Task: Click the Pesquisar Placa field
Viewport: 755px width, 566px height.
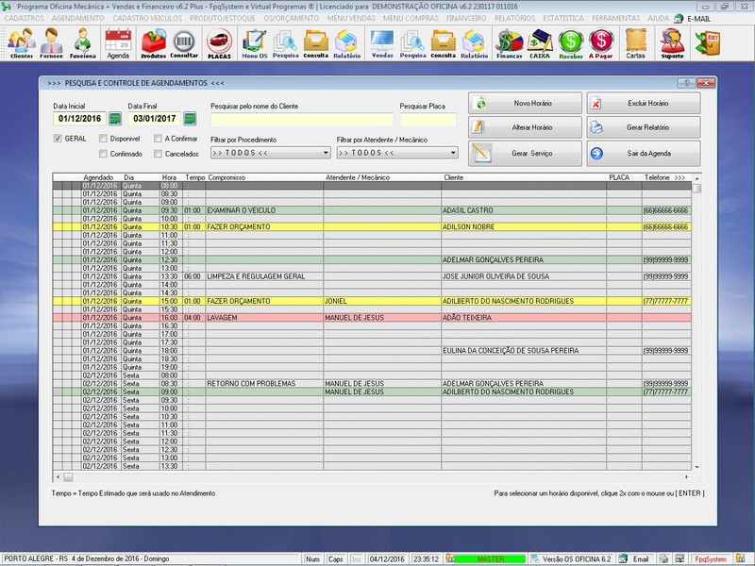Action: tap(428, 120)
